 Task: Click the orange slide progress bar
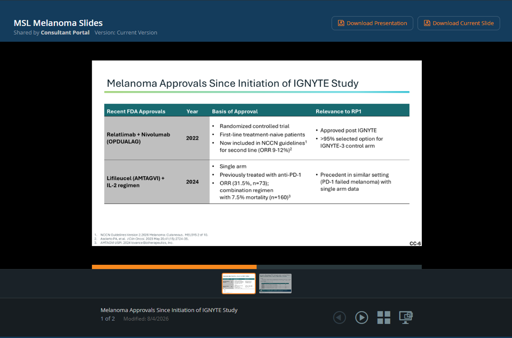click(x=174, y=267)
